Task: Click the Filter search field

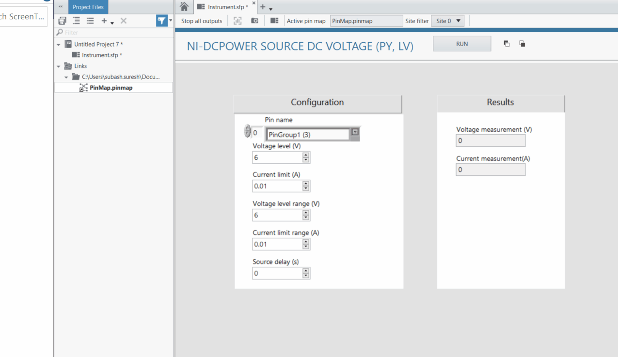Action: click(114, 32)
